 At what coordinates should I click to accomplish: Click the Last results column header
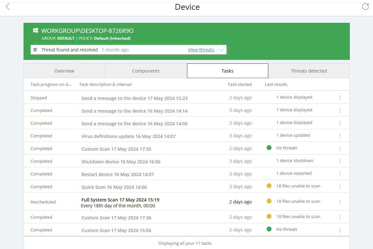[276, 84]
